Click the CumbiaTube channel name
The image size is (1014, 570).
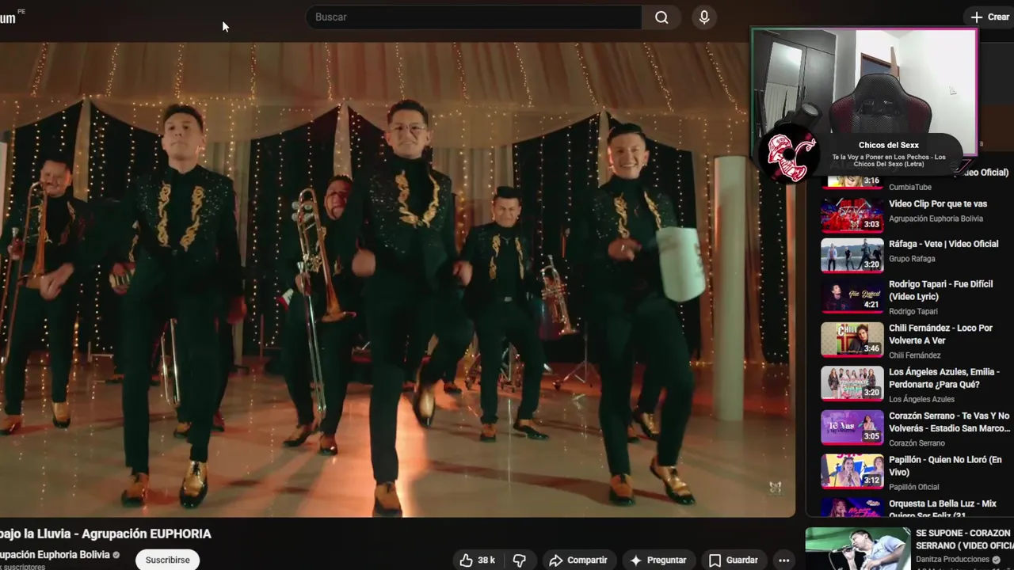click(910, 188)
